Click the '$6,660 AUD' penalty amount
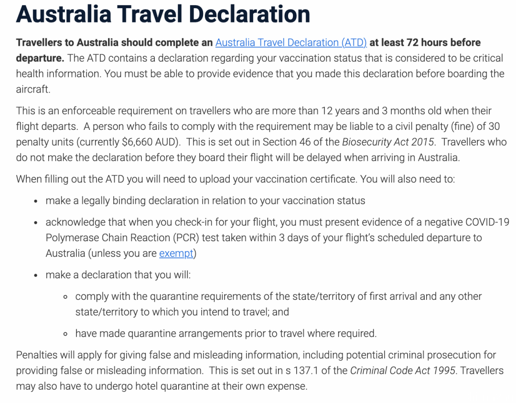 [150, 142]
